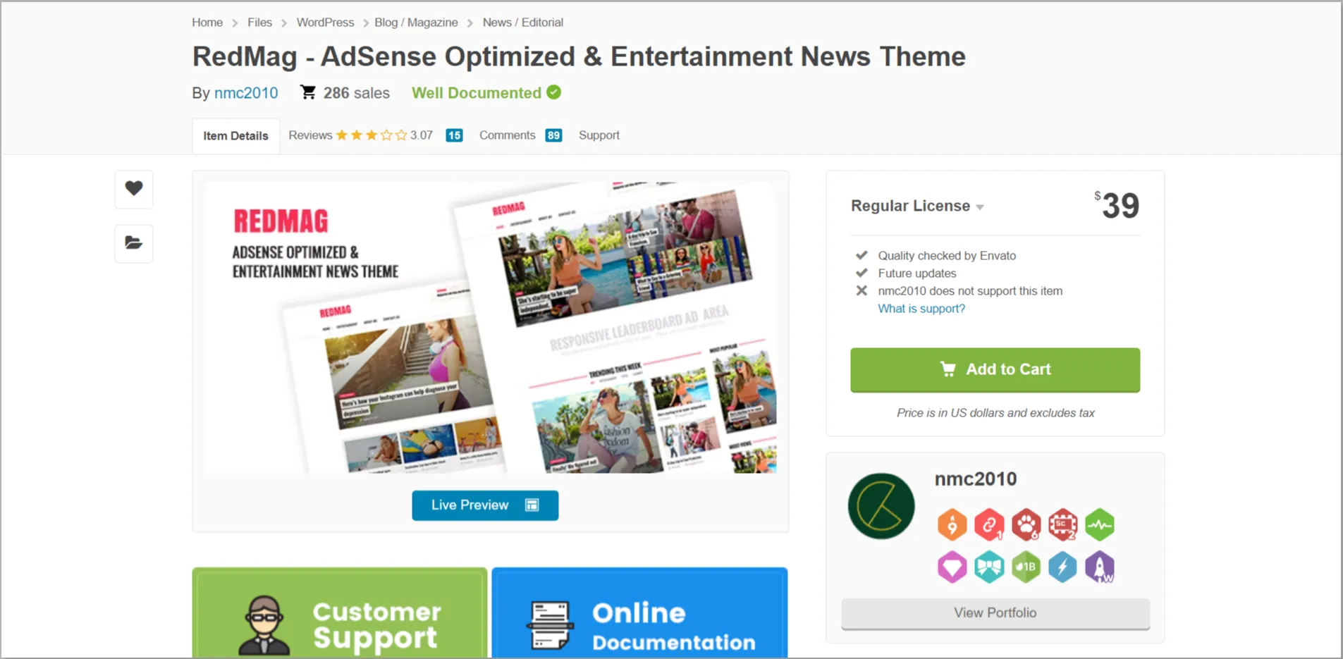Click the purple rocket badge
Image resolution: width=1343 pixels, height=659 pixels.
(x=1100, y=567)
